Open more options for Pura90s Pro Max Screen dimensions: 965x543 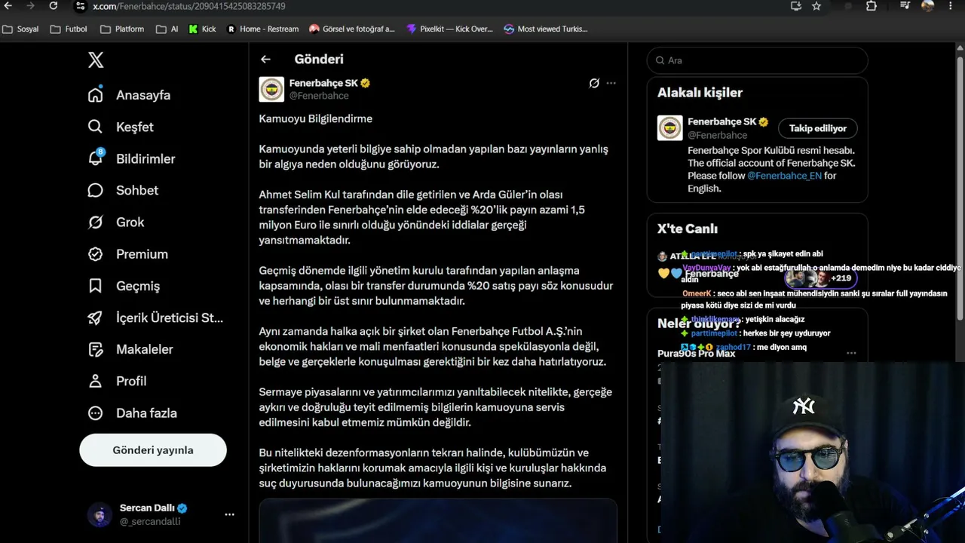(x=851, y=353)
